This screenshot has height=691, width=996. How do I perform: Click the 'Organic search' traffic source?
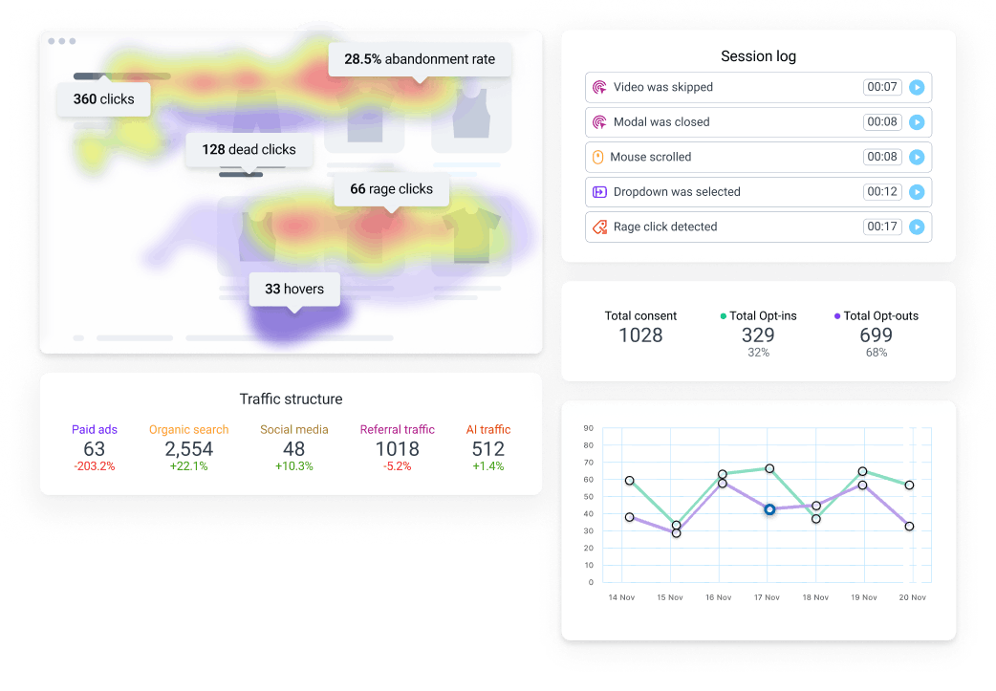click(189, 430)
